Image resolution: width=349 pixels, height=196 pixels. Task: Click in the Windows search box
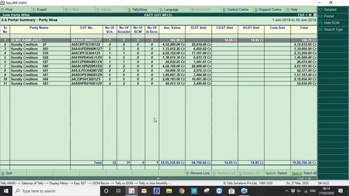[x=56, y=191]
